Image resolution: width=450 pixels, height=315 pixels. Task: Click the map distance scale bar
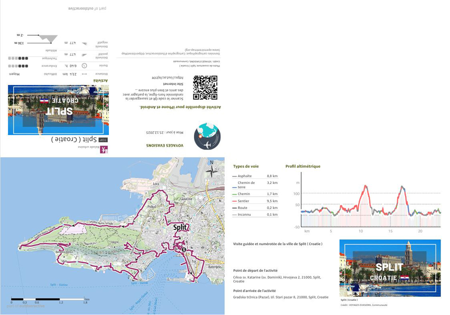pos(48,299)
